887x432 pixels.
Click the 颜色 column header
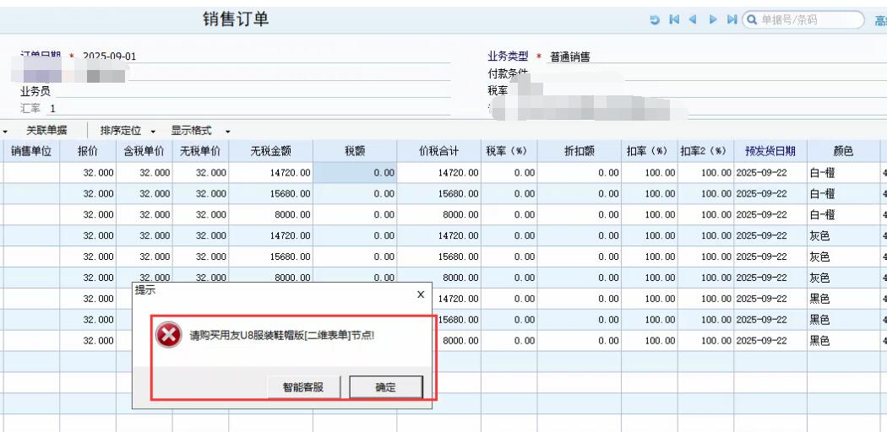(843, 151)
